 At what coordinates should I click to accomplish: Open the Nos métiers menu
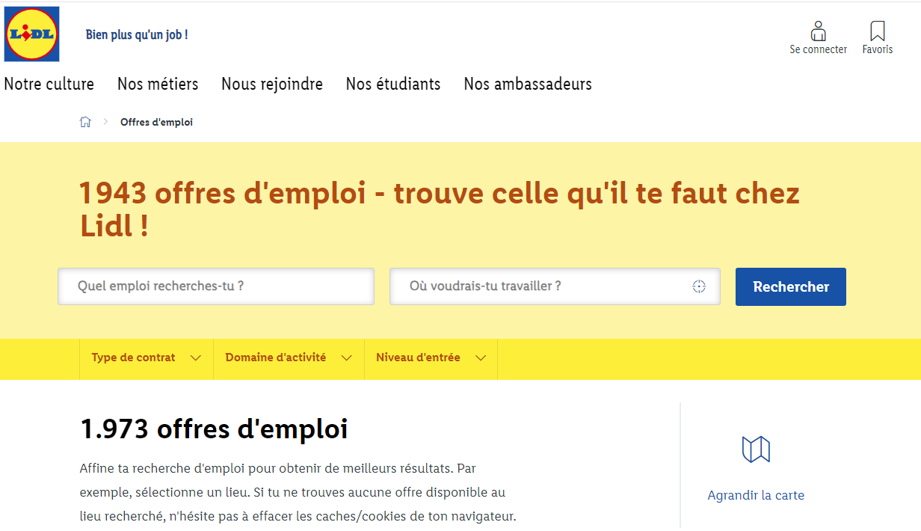tap(158, 84)
